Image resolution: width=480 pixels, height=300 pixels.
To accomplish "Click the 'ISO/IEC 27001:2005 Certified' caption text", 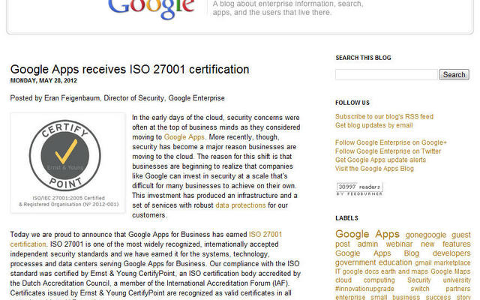I will pyautogui.click(x=68, y=198).
